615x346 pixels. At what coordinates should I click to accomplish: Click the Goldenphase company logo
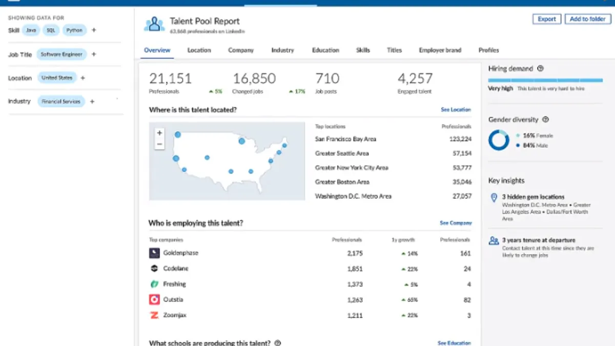154,253
